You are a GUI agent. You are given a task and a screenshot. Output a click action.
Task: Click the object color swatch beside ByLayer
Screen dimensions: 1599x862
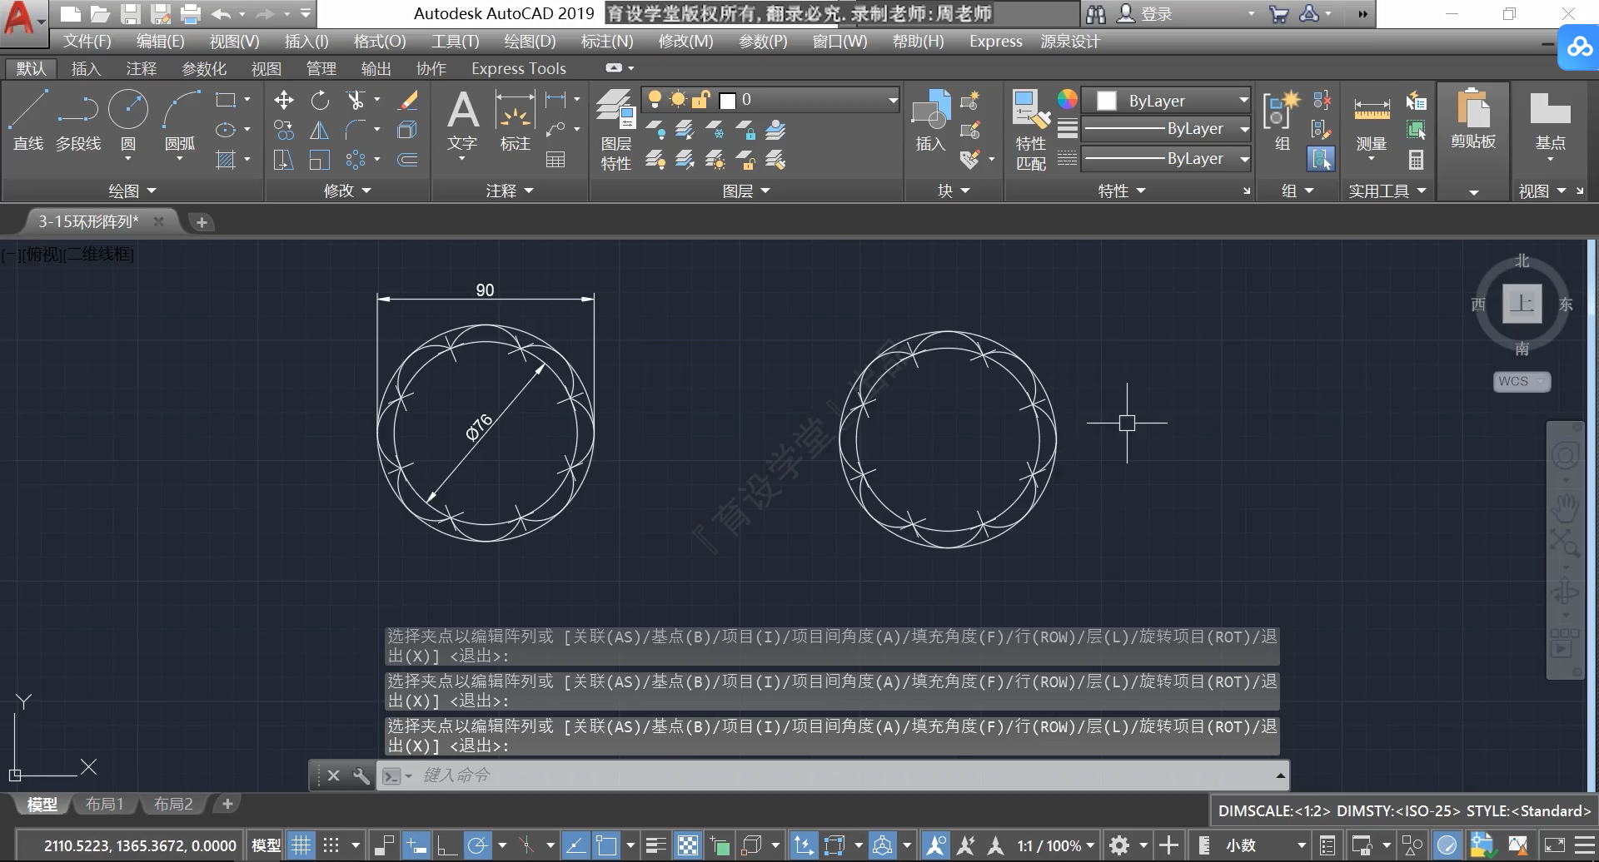pyautogui.click(x=1107, y=101)
